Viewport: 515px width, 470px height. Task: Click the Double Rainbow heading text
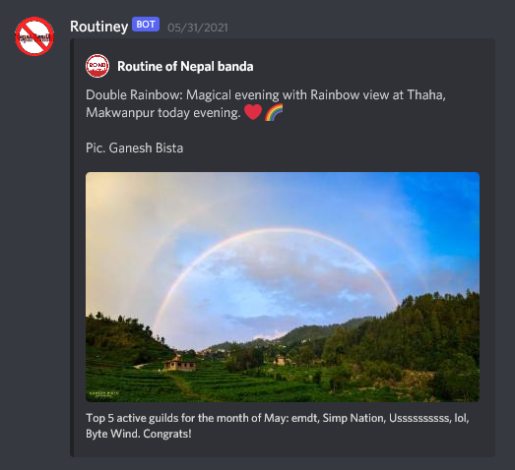point(134,94)
